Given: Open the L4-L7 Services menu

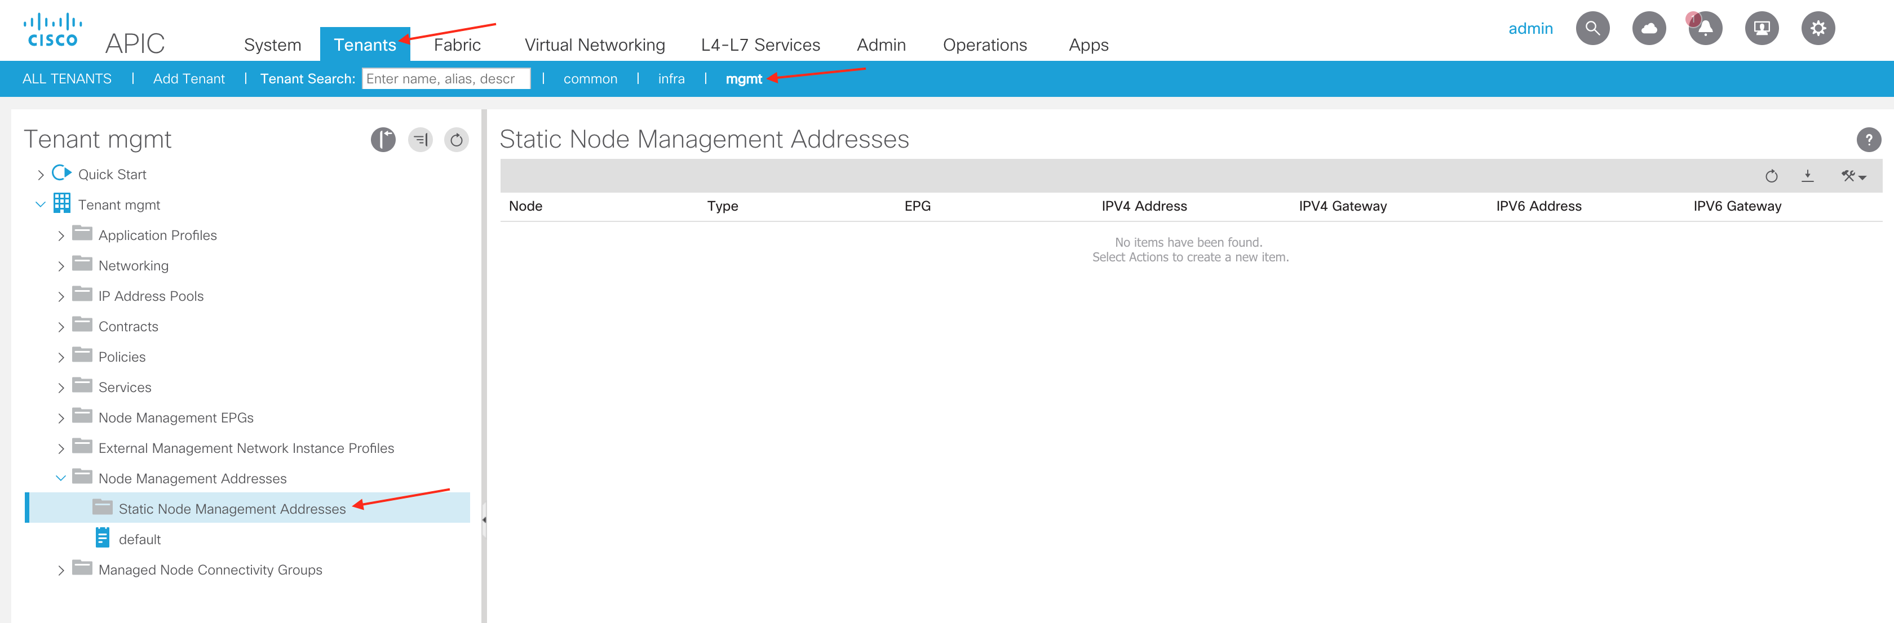Looking at the screenshot, I should click(760, 45).
